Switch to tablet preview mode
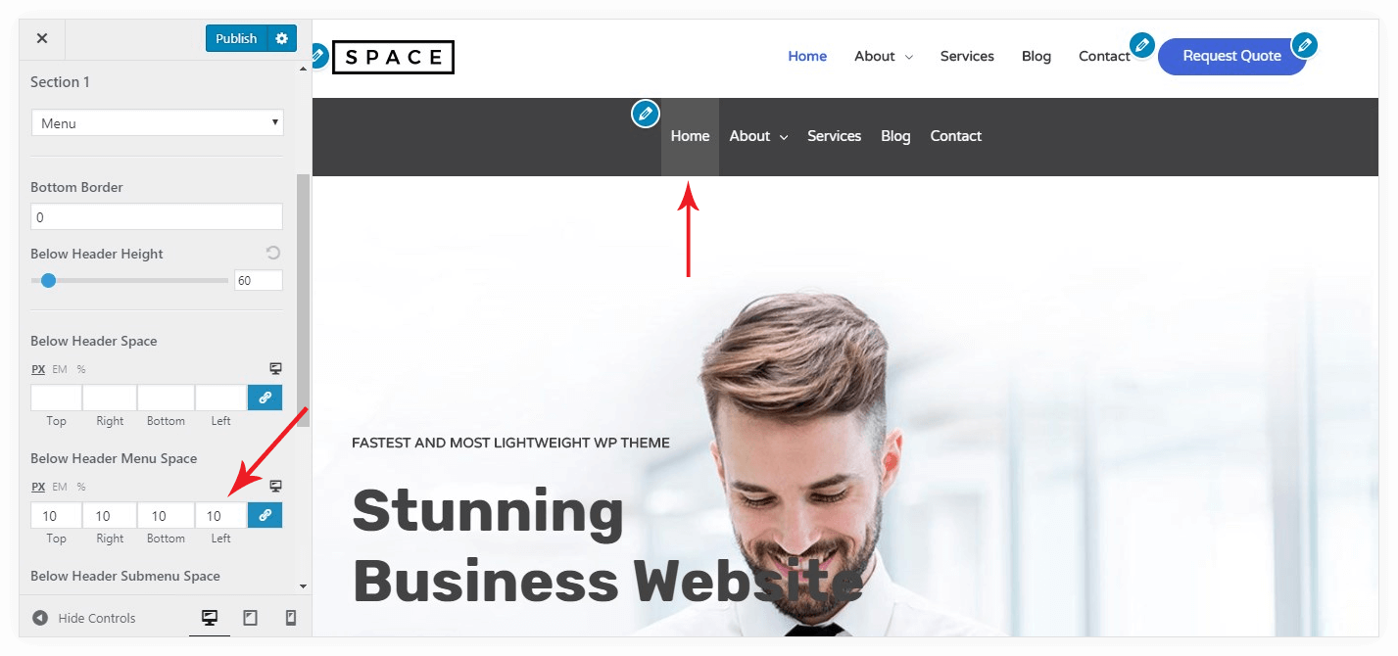 pos(250,618)
